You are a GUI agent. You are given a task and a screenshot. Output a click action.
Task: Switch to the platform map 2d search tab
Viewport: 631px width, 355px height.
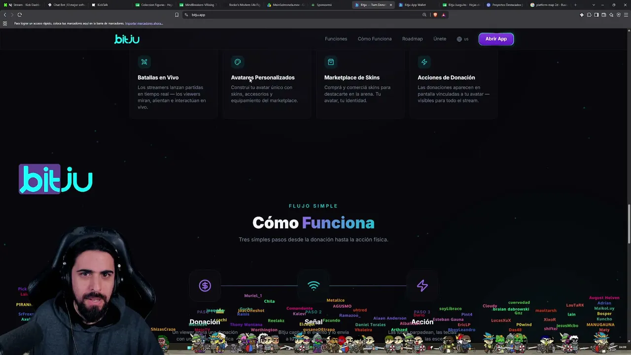549,5
